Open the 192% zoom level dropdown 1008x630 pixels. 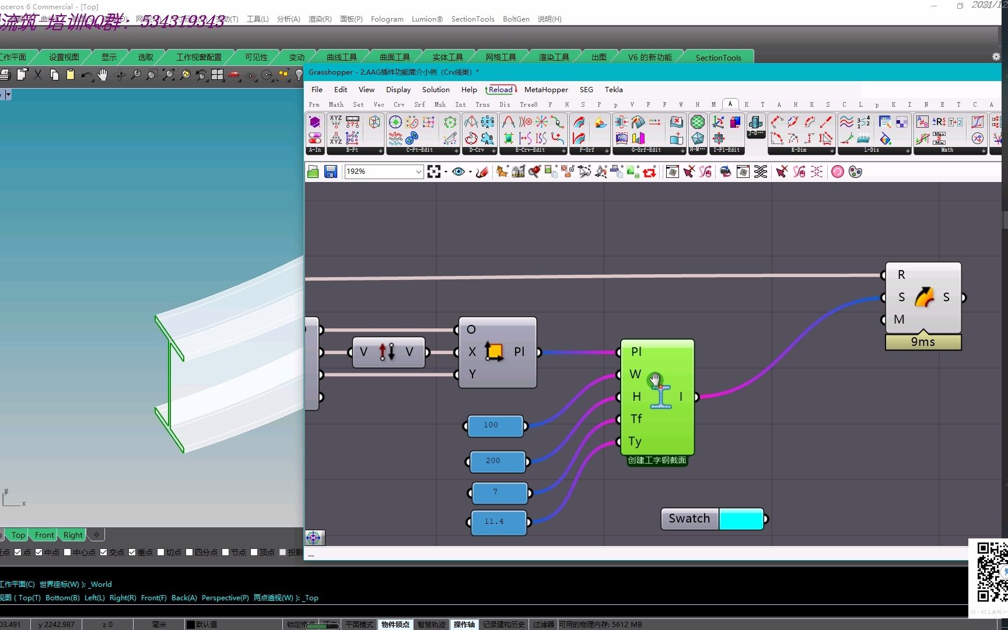[x=418, y=171]
